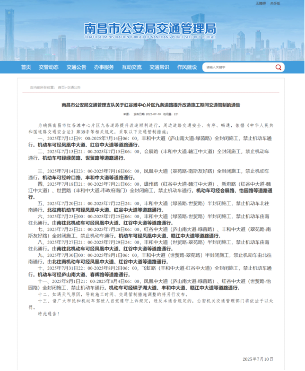
Task: Open 互动交流 in the navigation bar
Action: click(132, 67)
